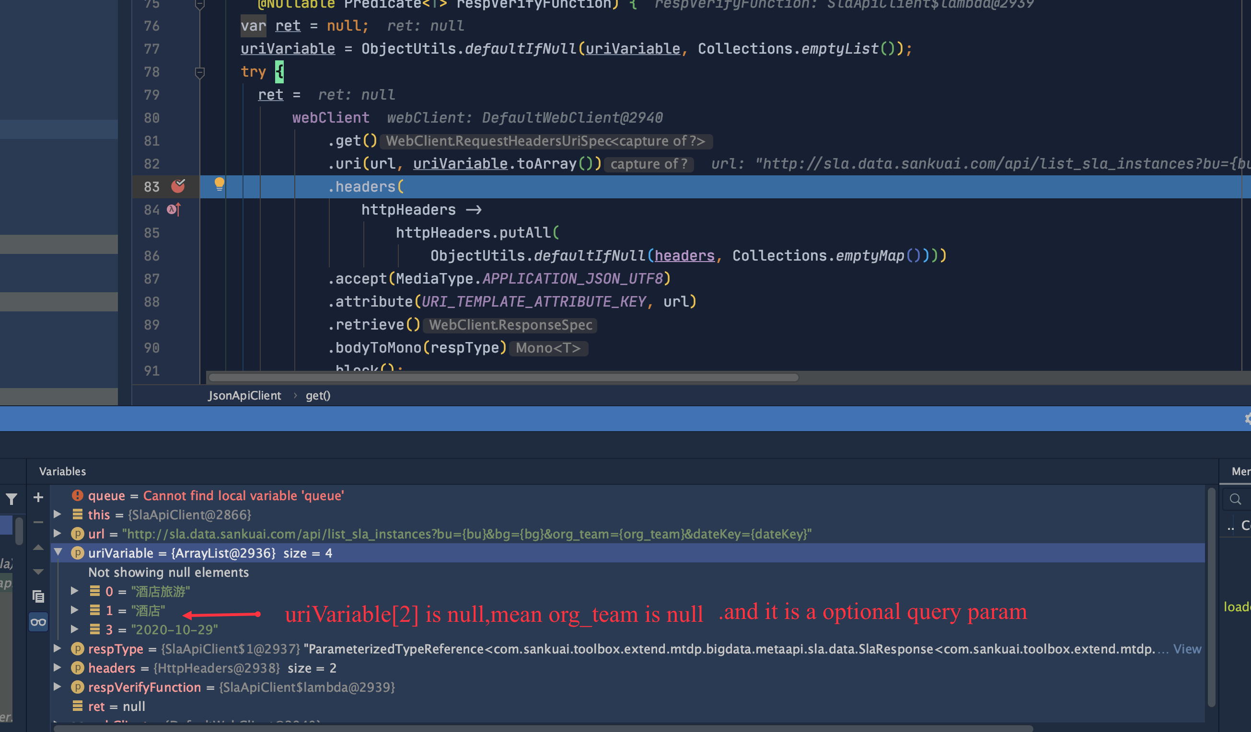Collapse the uriVariable ArrayList node
The height and width of the screenshot is (732, 1251).
click(58, 552)
